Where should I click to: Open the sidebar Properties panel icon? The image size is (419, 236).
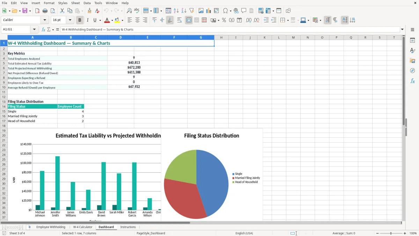412,41
